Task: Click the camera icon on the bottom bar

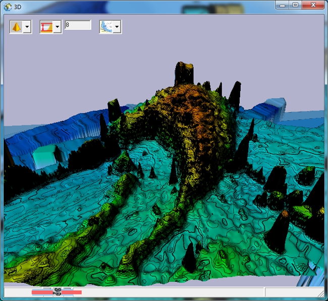Action: [x=58, y=291]
